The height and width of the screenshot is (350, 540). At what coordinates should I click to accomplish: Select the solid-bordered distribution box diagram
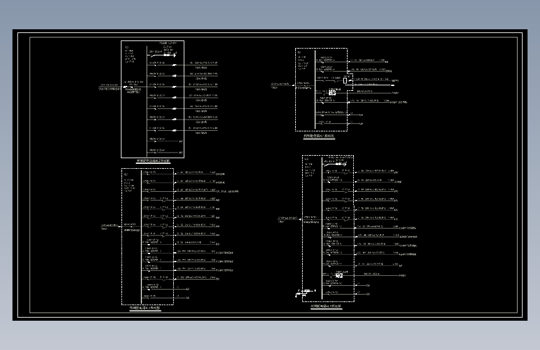(153, 99)
